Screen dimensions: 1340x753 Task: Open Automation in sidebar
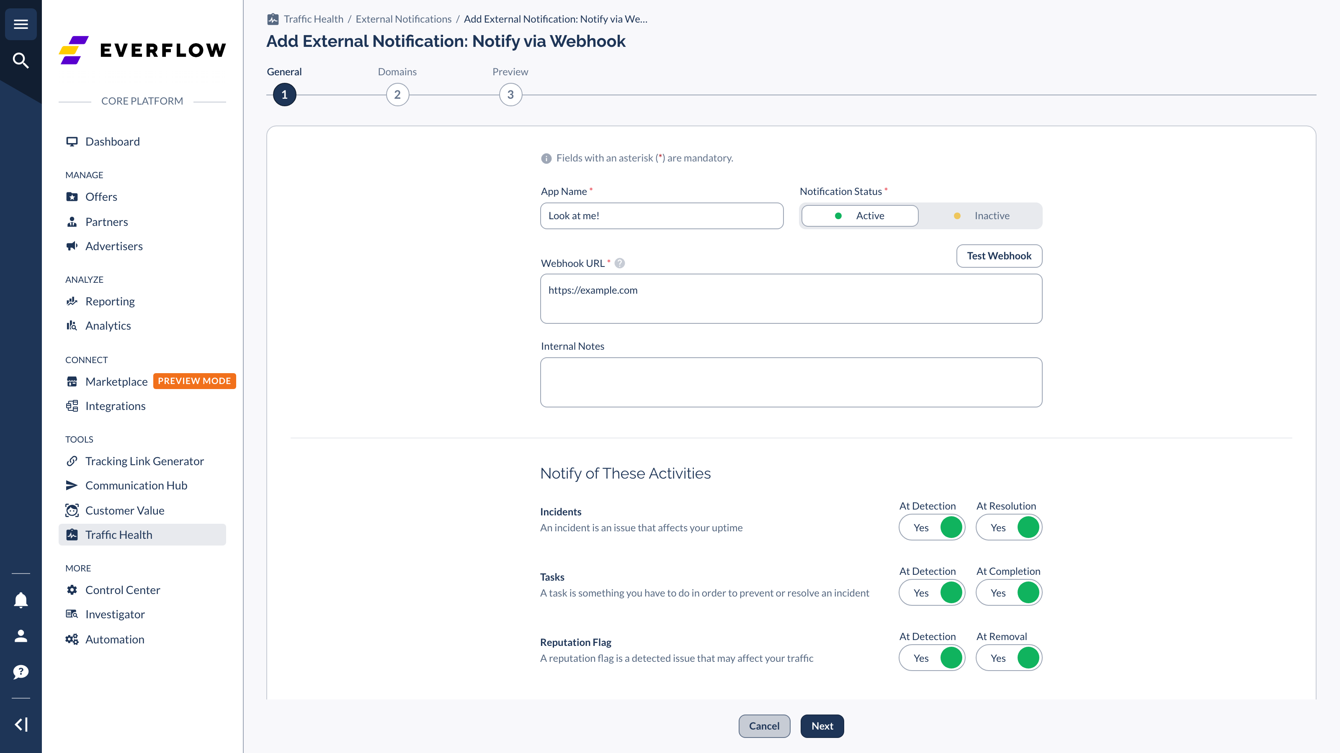(114, 640)
